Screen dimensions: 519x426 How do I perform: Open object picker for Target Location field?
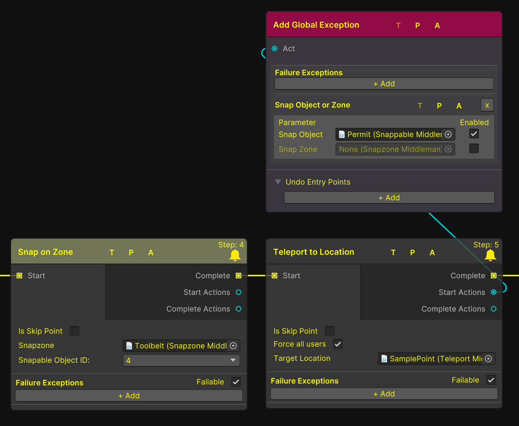tap(488, 359)
